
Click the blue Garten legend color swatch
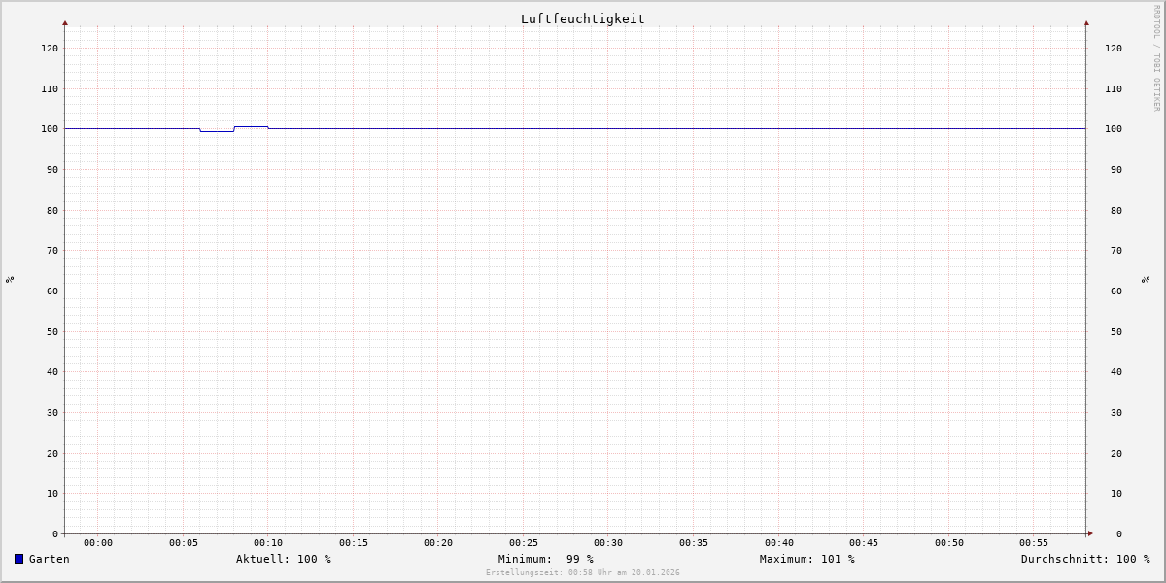[x=18, y=559]
